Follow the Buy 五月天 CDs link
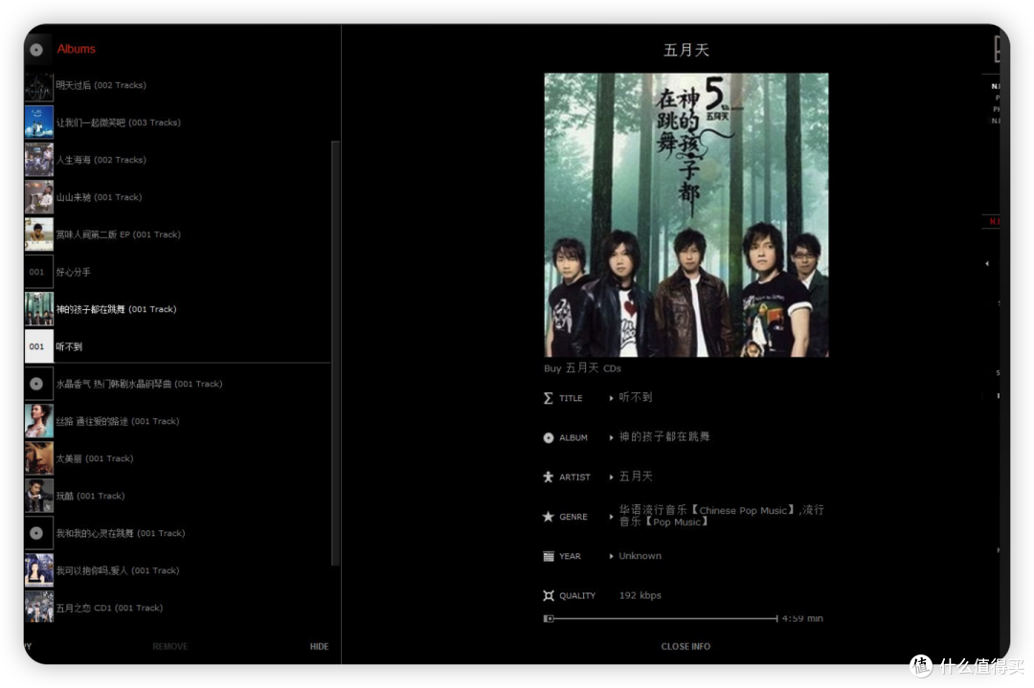1034x688 pixels. pyautogui.click(x=582, y=368)
